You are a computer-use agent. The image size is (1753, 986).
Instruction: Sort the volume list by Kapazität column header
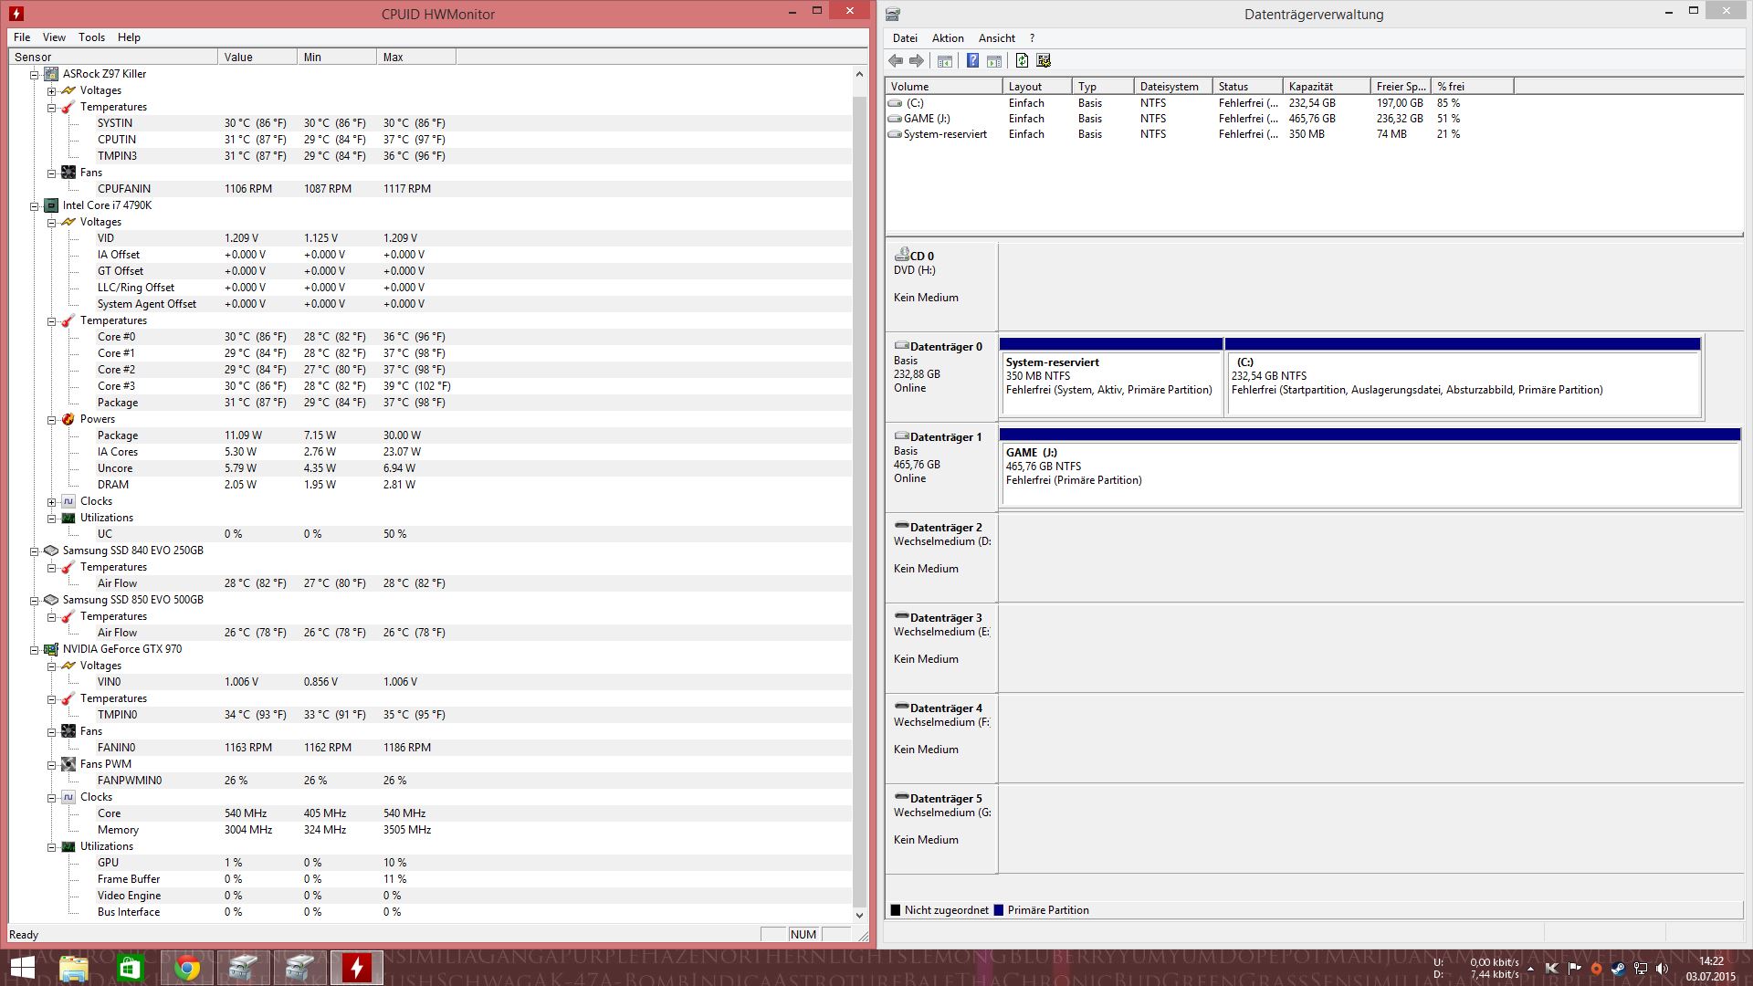(x=1324, y=87)
